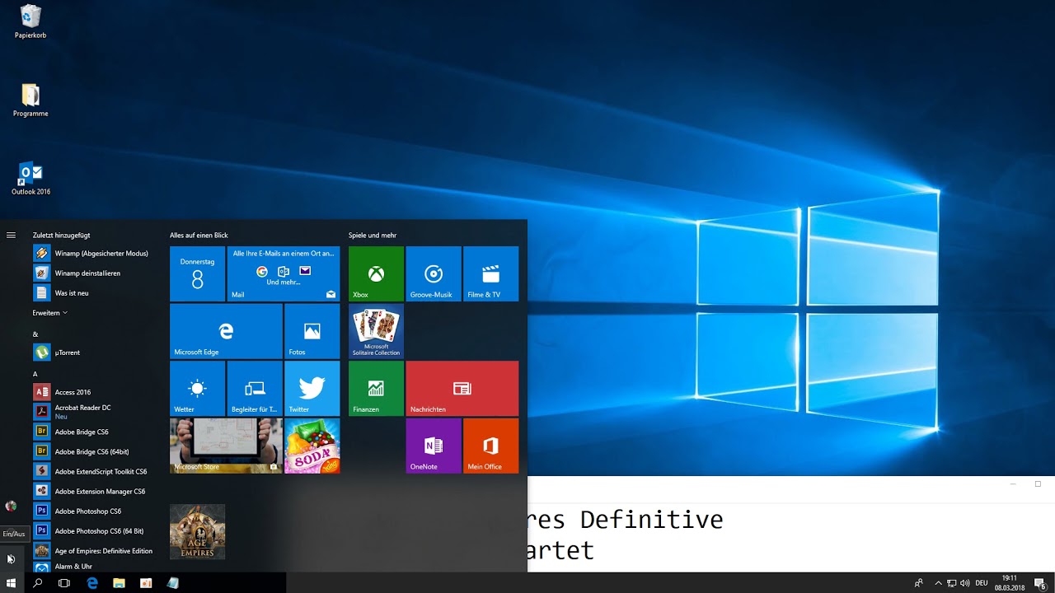Open Task View on the taskbar
Viewport: 1055px width, 593px height.
[64, 583]
